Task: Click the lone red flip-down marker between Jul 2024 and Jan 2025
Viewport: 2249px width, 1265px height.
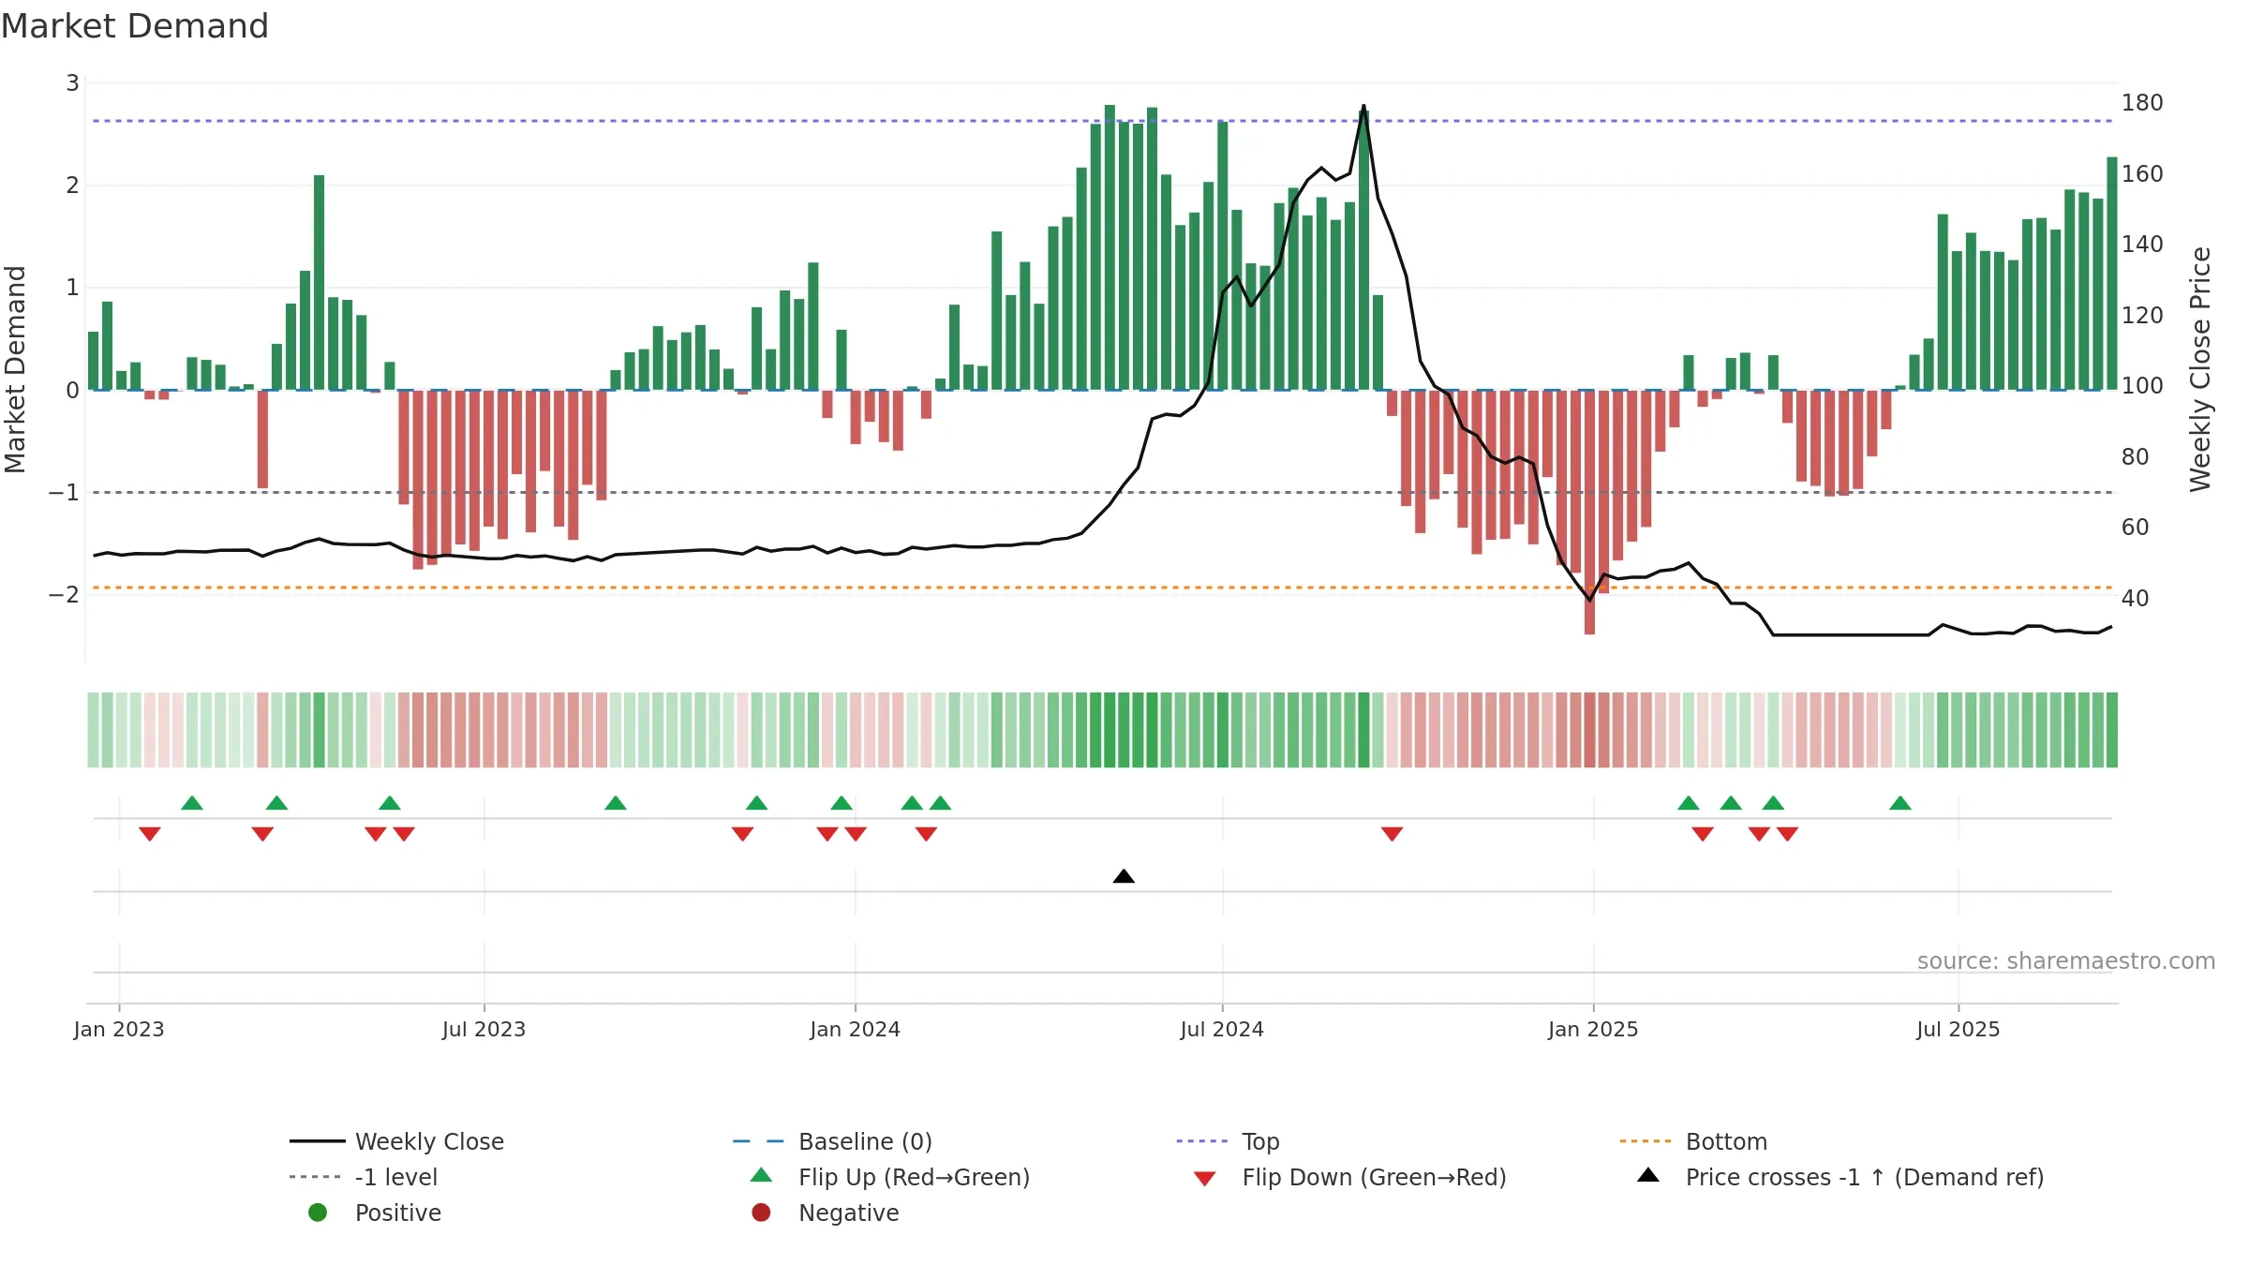Action: coord(1392,834)
